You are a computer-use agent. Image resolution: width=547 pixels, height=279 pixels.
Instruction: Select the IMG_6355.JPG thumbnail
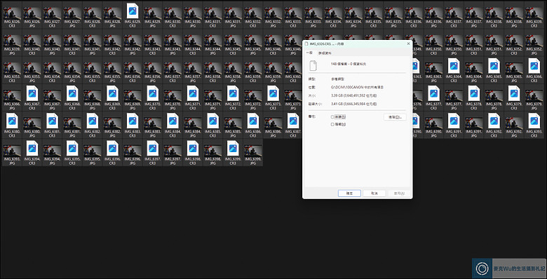coord(112,69)
